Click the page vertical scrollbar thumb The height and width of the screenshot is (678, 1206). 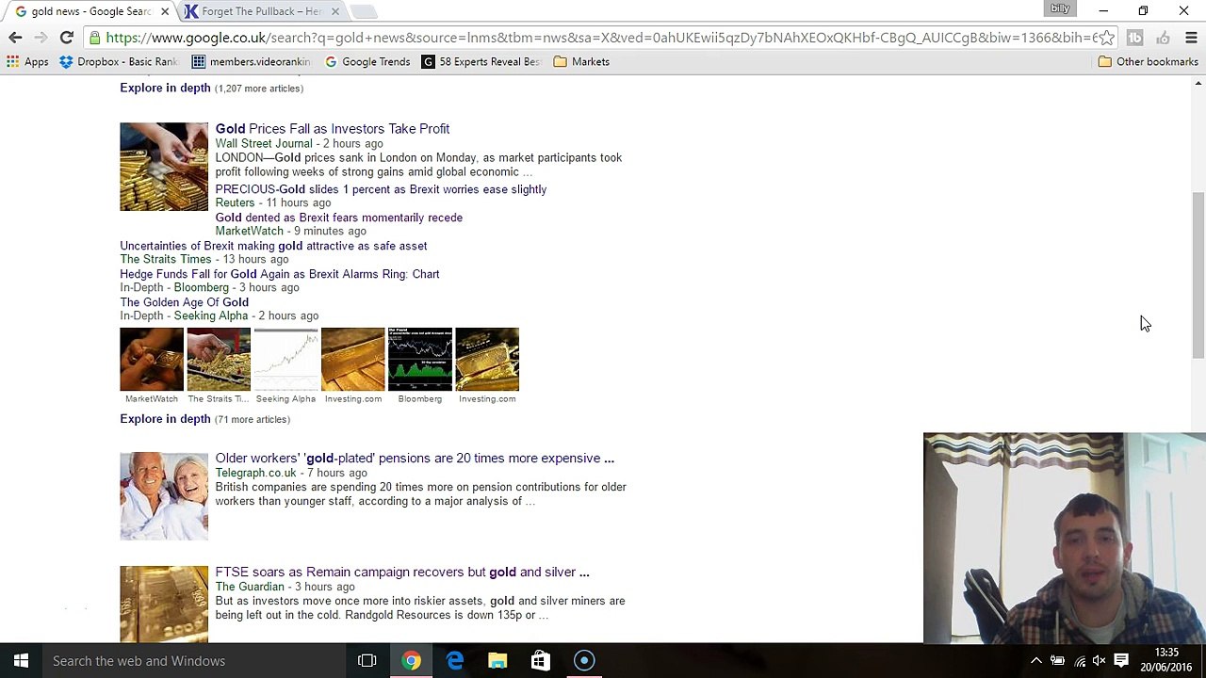tap(1198, 275)
